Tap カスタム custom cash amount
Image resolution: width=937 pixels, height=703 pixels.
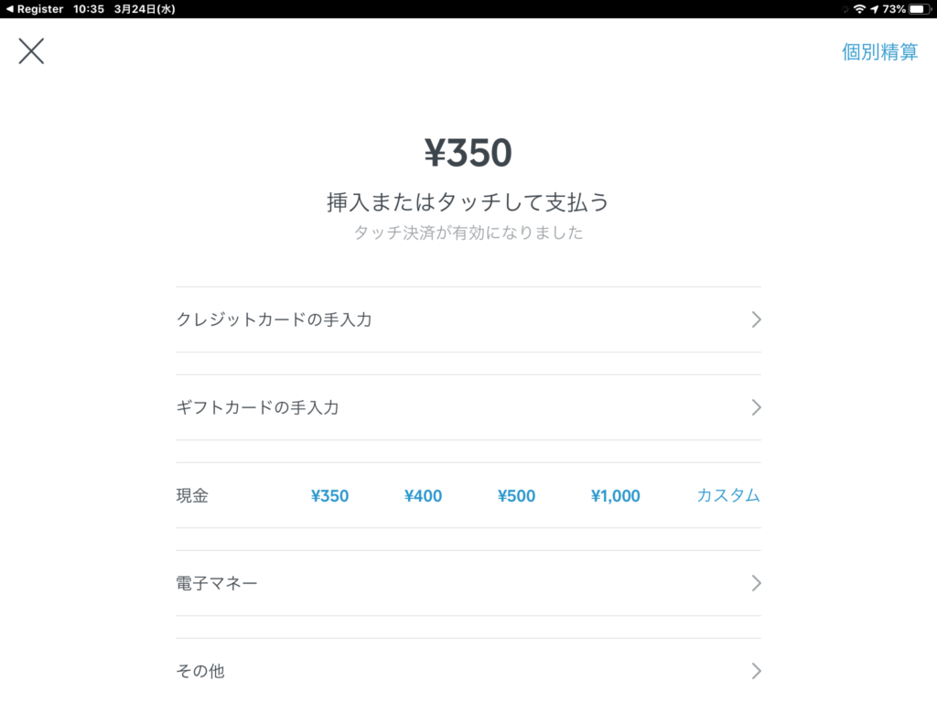tap(728, 495)
